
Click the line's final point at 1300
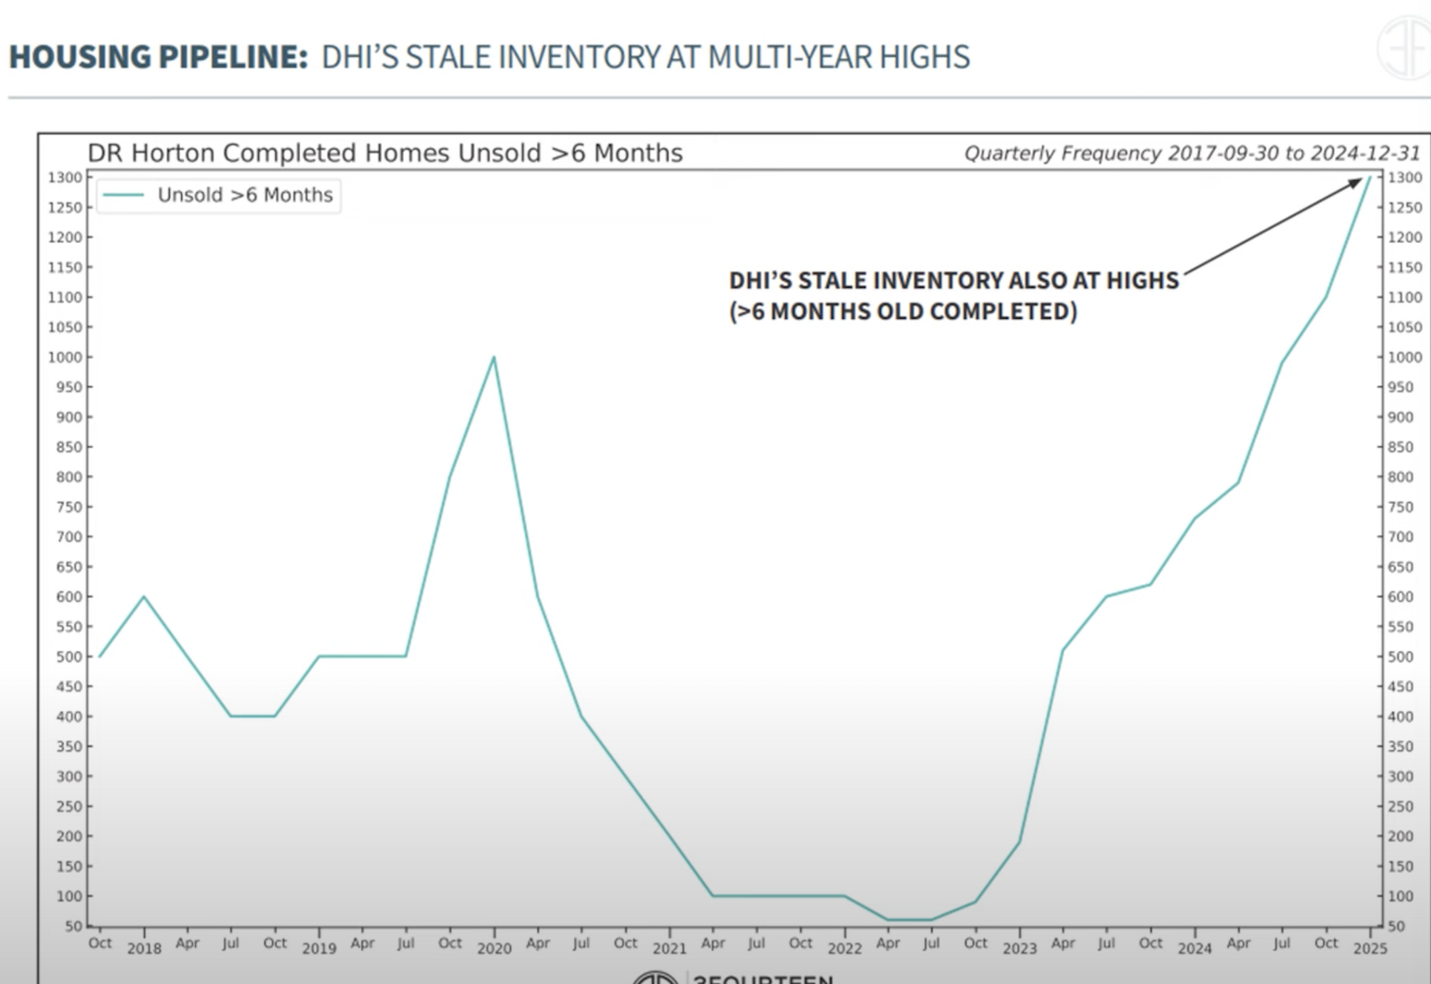click(x=1370, y=177)
